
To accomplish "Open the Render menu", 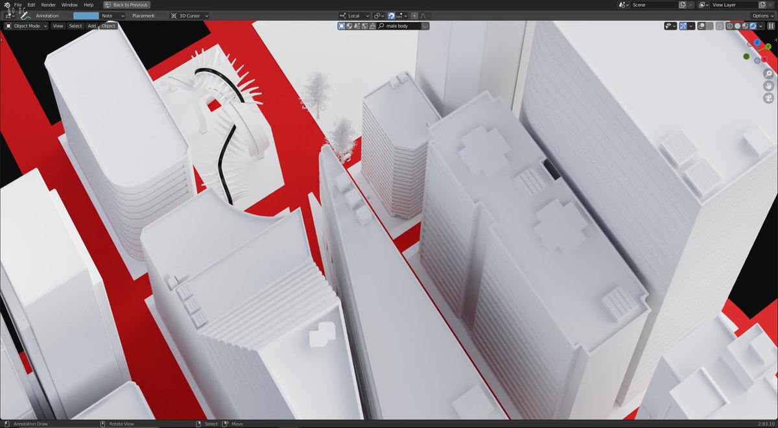I will tap(49, 5).
